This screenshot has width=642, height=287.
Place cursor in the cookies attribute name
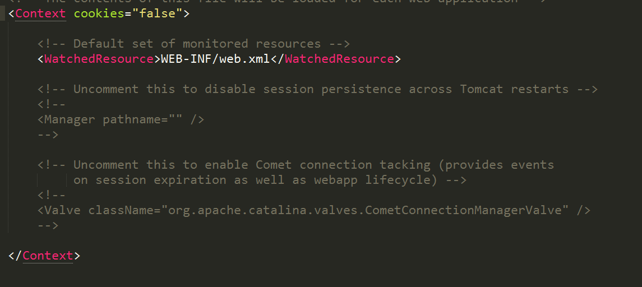[x=99, y=13]
